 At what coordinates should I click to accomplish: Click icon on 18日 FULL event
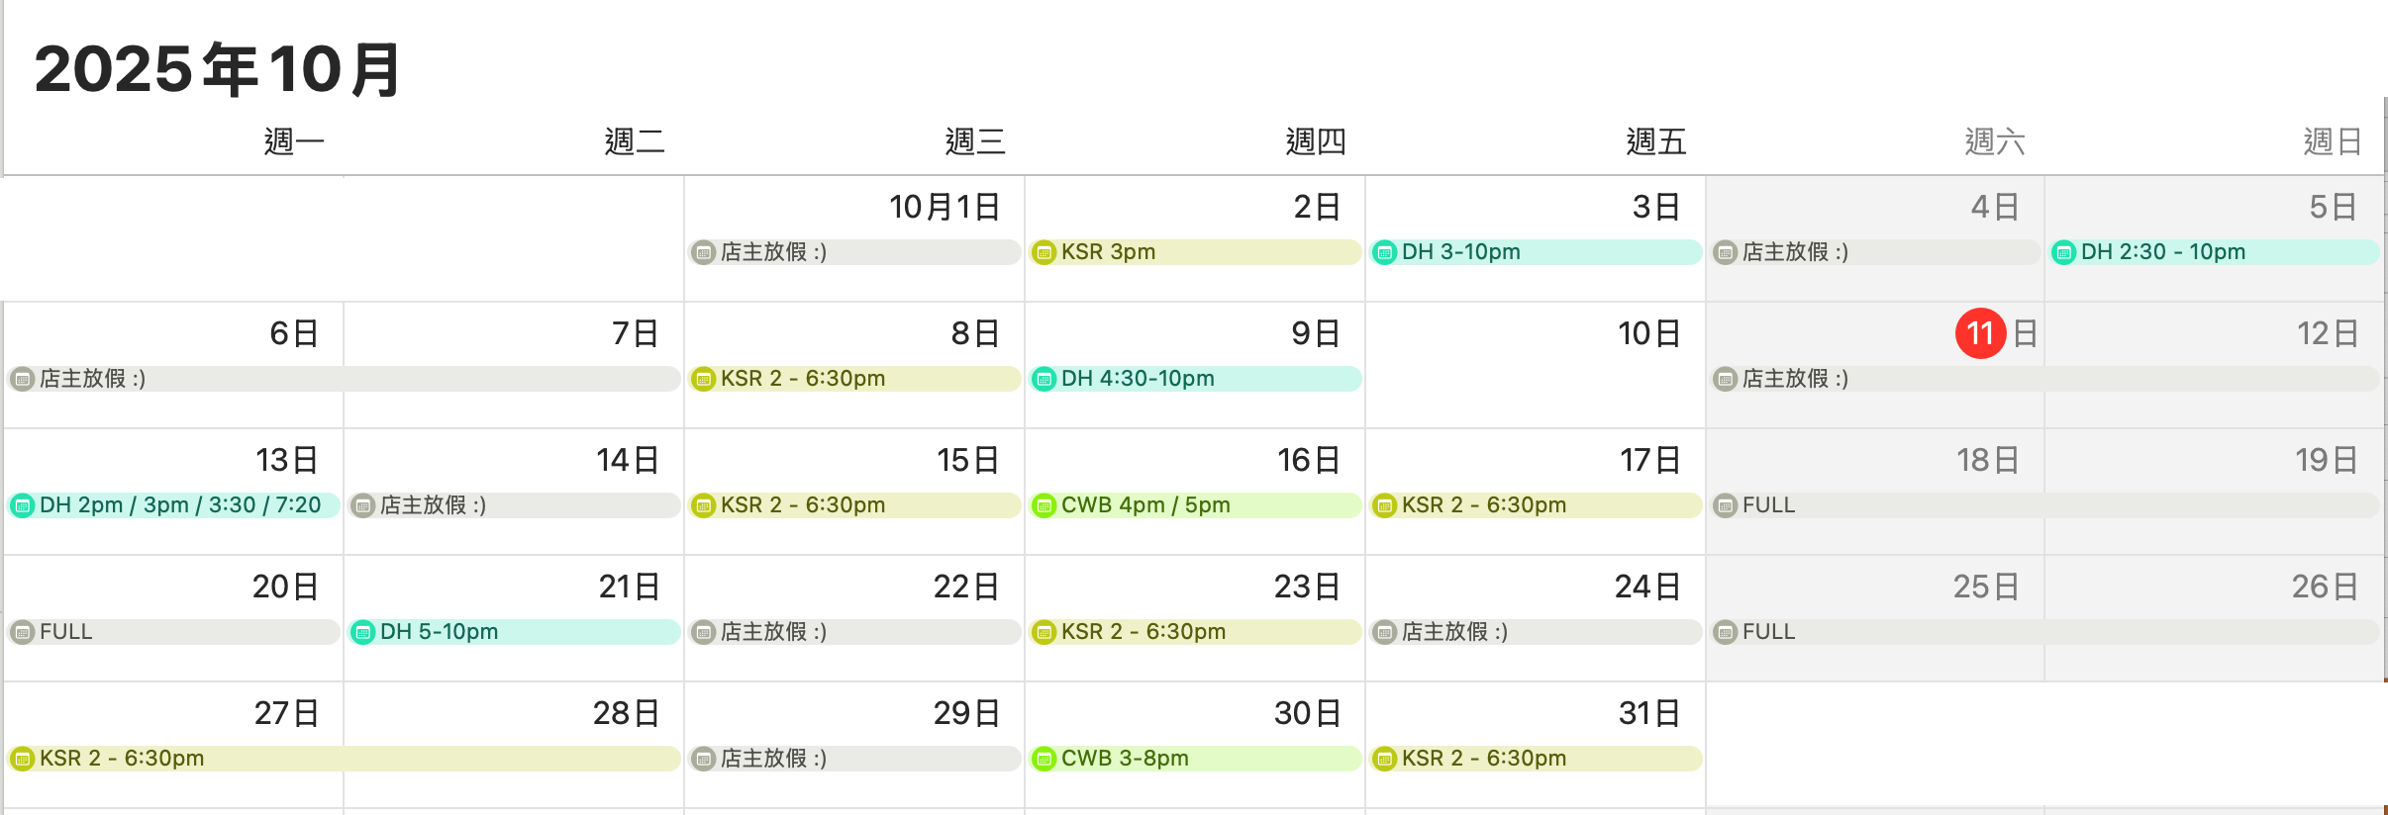tap(1725, 505)
